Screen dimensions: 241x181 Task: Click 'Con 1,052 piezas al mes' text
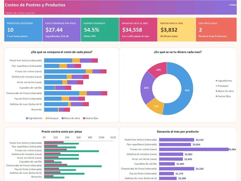pyautogui.click(x=135, y=36)
